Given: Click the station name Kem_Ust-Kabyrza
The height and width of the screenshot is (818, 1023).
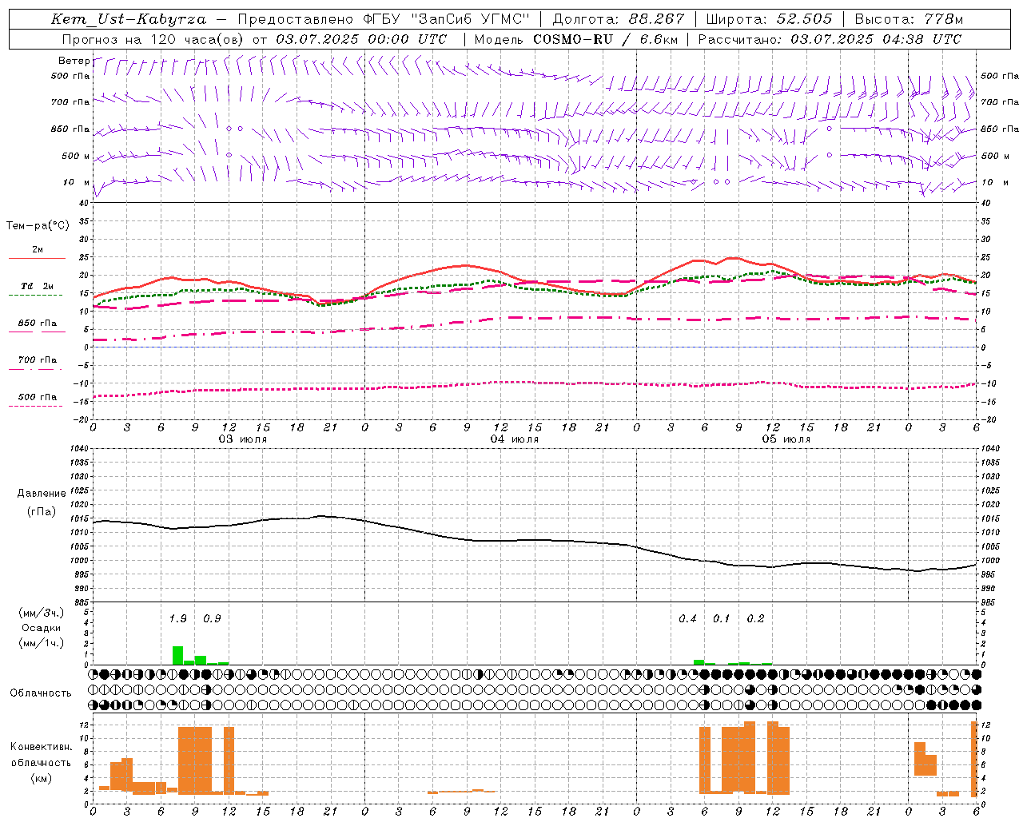Looking at the screenshot, I should click(129, 19).
